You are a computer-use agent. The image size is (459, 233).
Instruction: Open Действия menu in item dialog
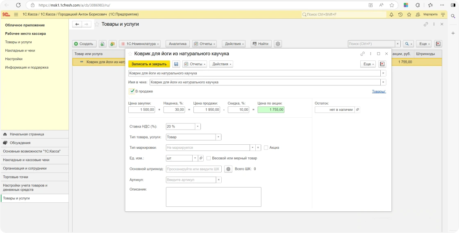pyautogui.click(x=221, y=64)
